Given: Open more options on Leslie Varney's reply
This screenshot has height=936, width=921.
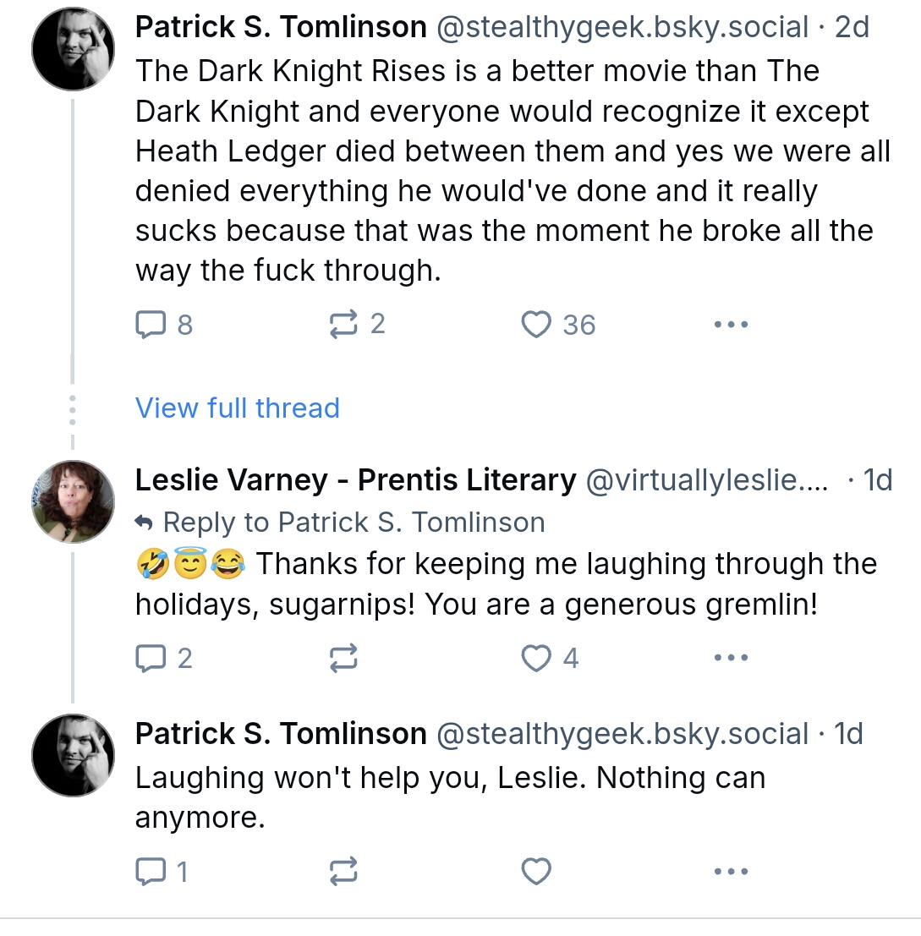Looking at the screenshot, I should (731, 658).
